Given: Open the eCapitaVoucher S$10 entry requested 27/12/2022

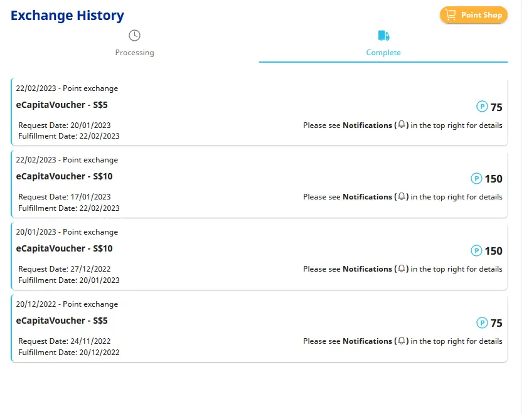Looking at the screenshot, I should (259, 256).
